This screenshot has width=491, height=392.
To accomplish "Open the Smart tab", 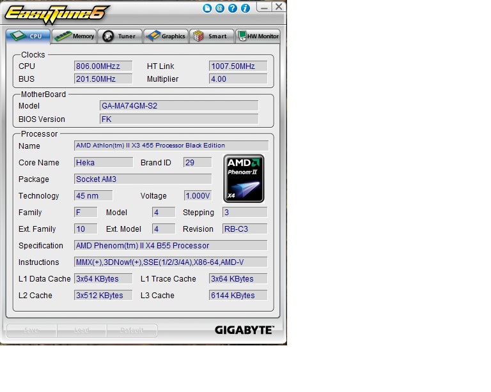I will pyautogui.click(x=212, y=36).
